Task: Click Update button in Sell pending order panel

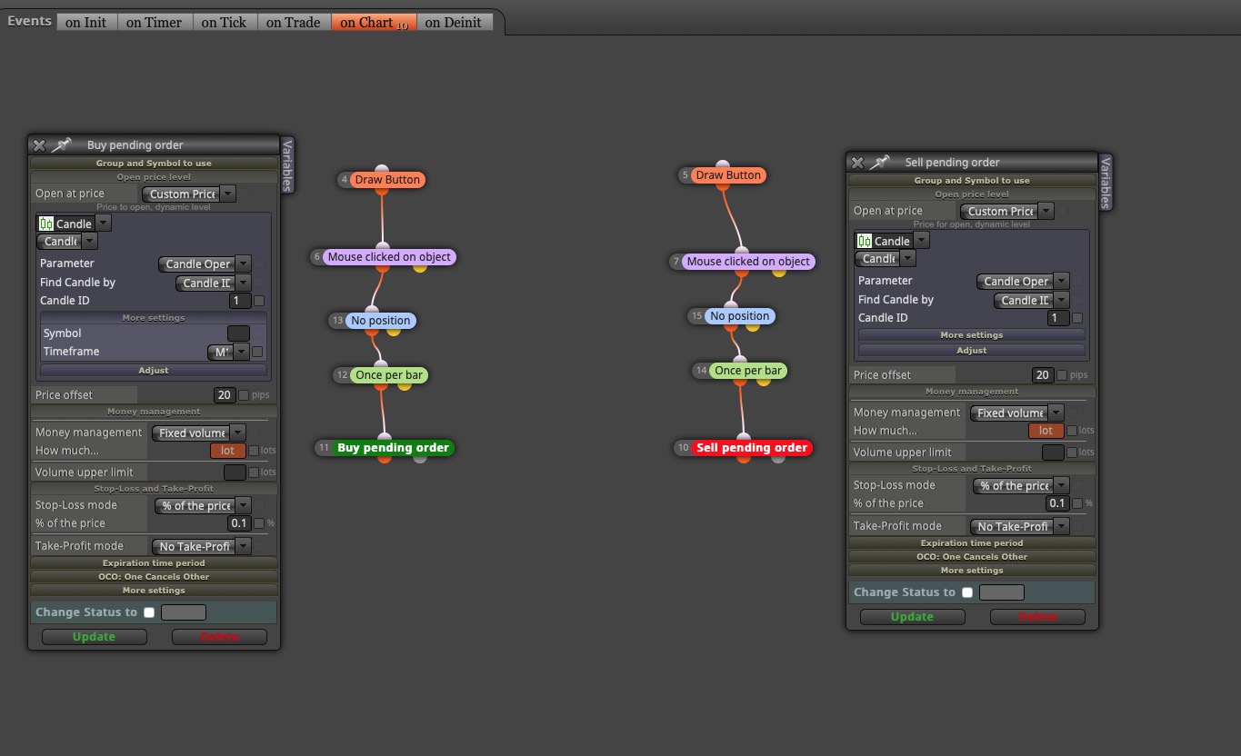Action: (912, 617)
